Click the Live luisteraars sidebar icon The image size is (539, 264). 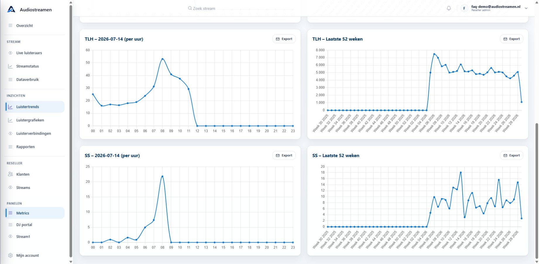(10, 53)
